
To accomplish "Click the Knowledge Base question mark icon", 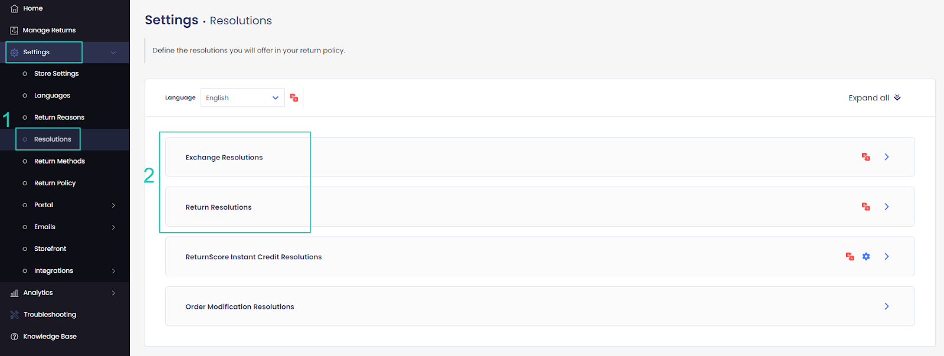I will point(14,337).
